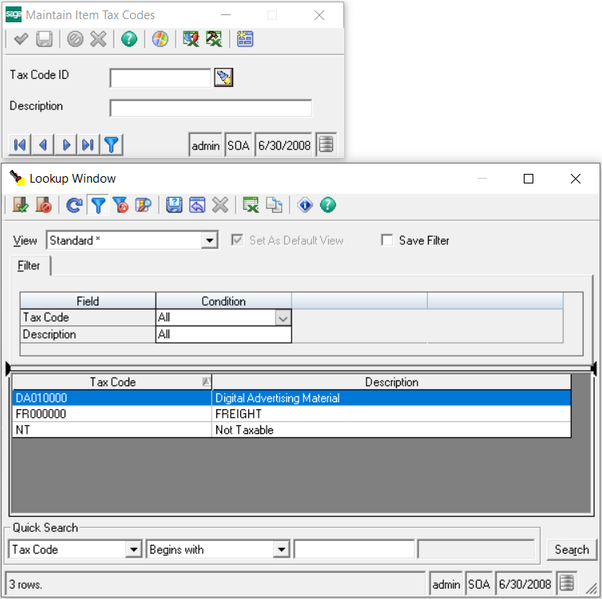Screen dimensions: 602x599
Task: Open the View dropdown showing Standard *
Action: point(210,240)
